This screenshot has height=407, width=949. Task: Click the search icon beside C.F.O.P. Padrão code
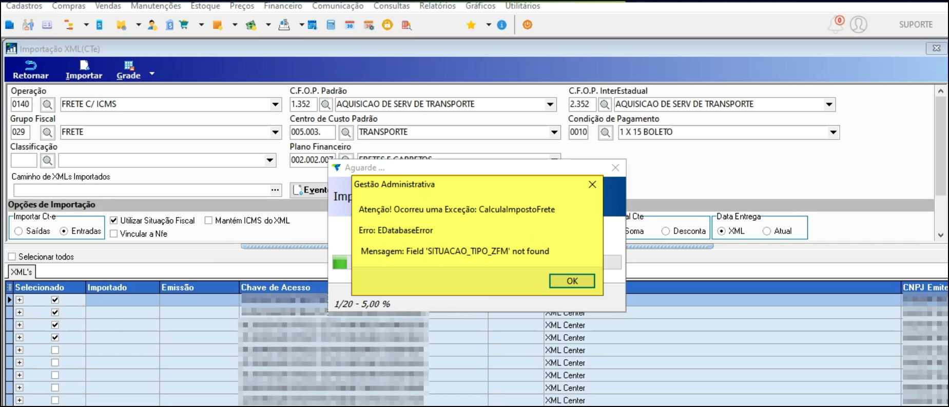[325, 105]
